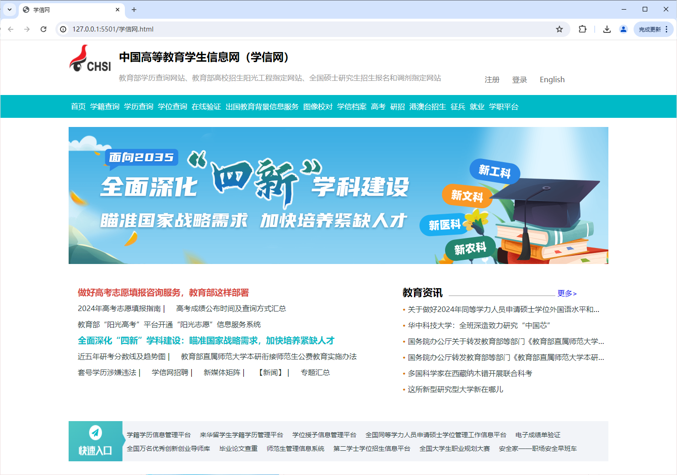Open the 研招 navigation menu item
677x475 pixels.
(397, 106)
